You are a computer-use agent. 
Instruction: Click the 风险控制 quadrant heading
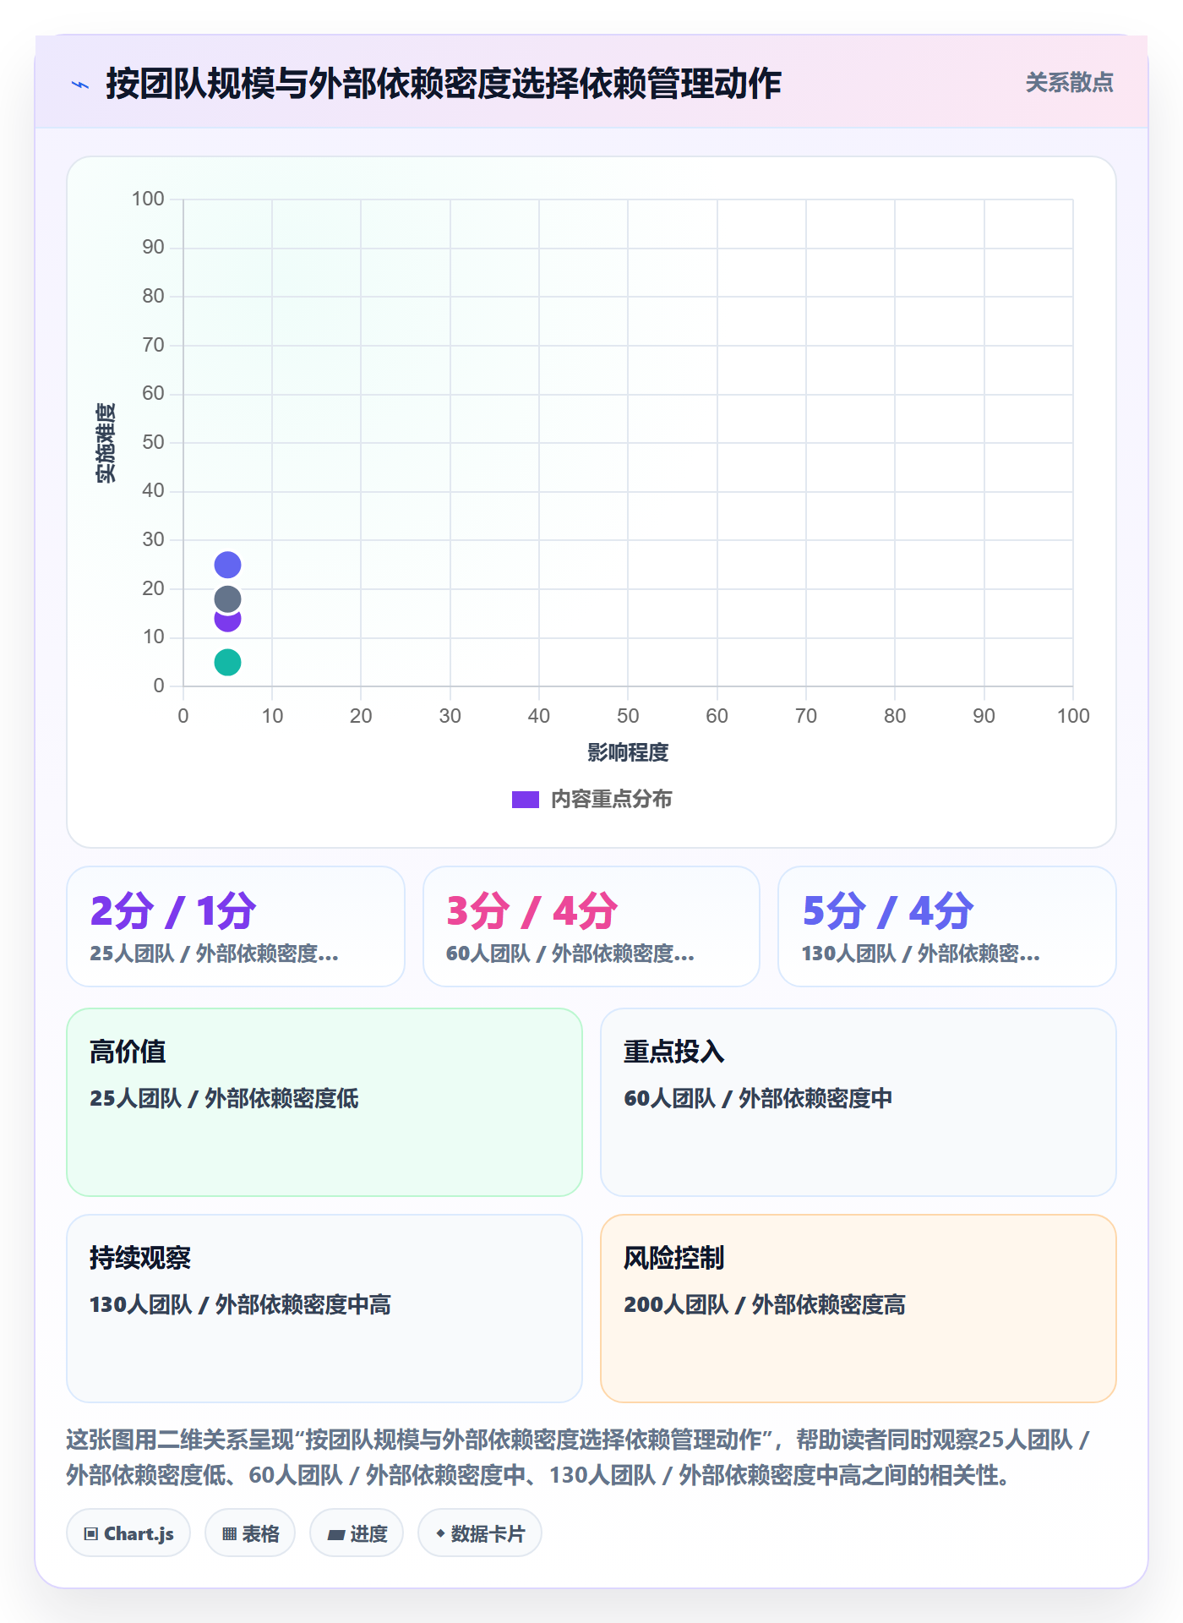point(674,1258)
